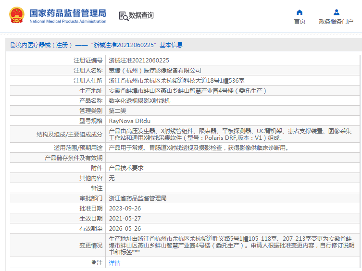Select the 无 value in 其他内容 row
This screenshot has width=362, height=271.
pos(112,178)
